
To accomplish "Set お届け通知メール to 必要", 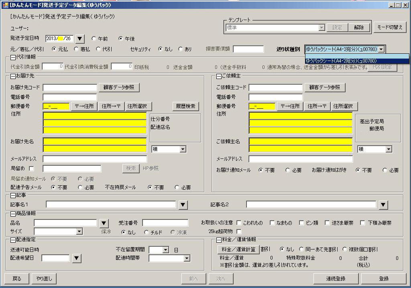I will [x=288, y=170].
